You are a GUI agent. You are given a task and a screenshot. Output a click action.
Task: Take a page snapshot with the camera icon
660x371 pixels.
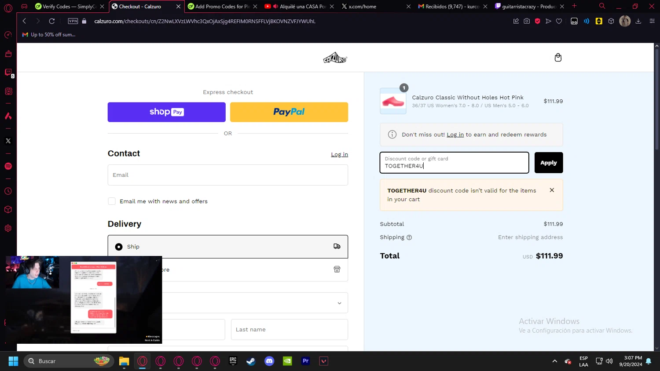pos(527,21)
